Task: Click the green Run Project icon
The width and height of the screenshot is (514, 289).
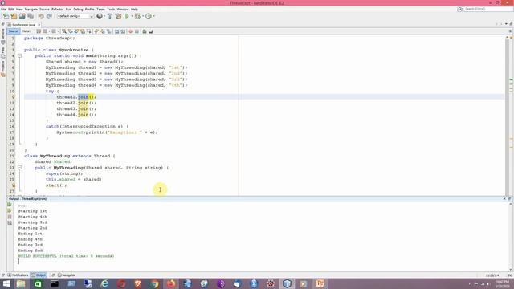Action: pyautogui.click(x=127, y=16)
